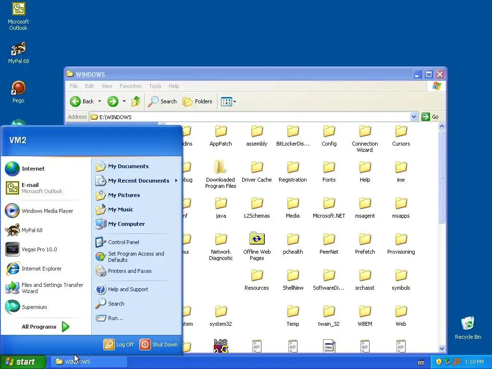
Task: Select the Recycle Bin on desktop
Action: click(x=468, y=328)
